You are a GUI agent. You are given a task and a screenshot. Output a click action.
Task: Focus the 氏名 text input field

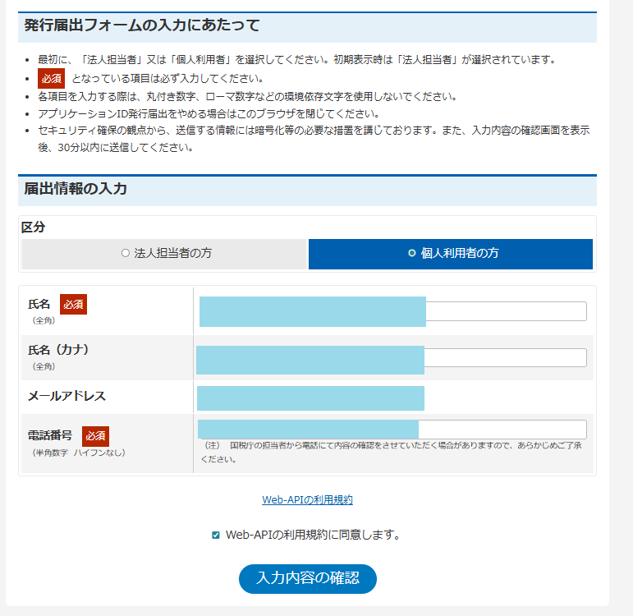point(392,311)
